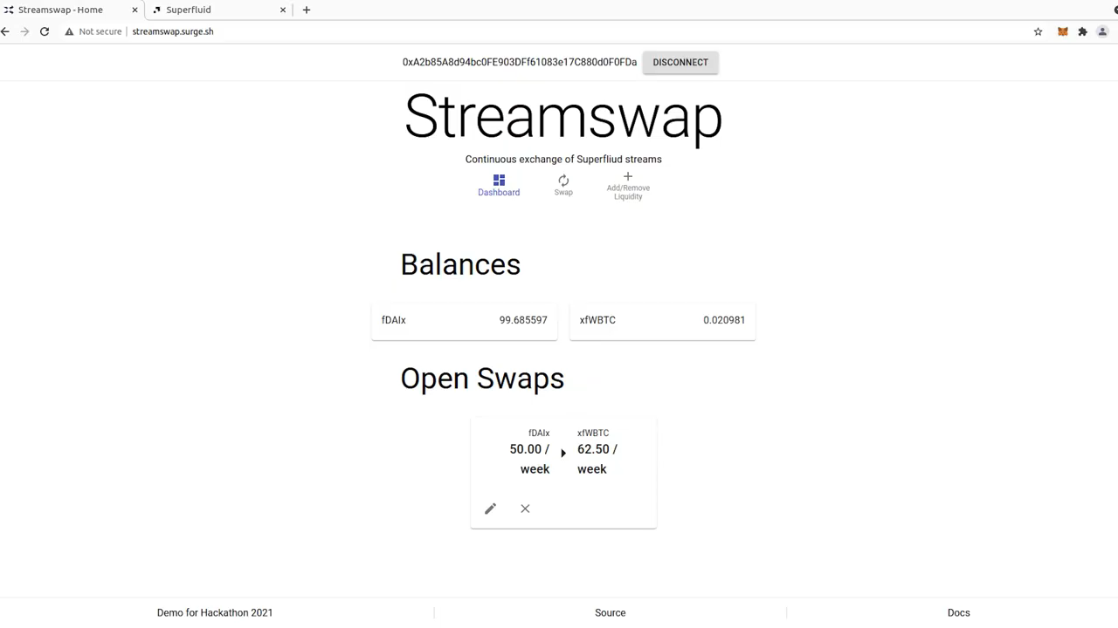This screenshot has height=628, width=1118.
Task: Click the xfWBTC balance card
Action: 662,320
